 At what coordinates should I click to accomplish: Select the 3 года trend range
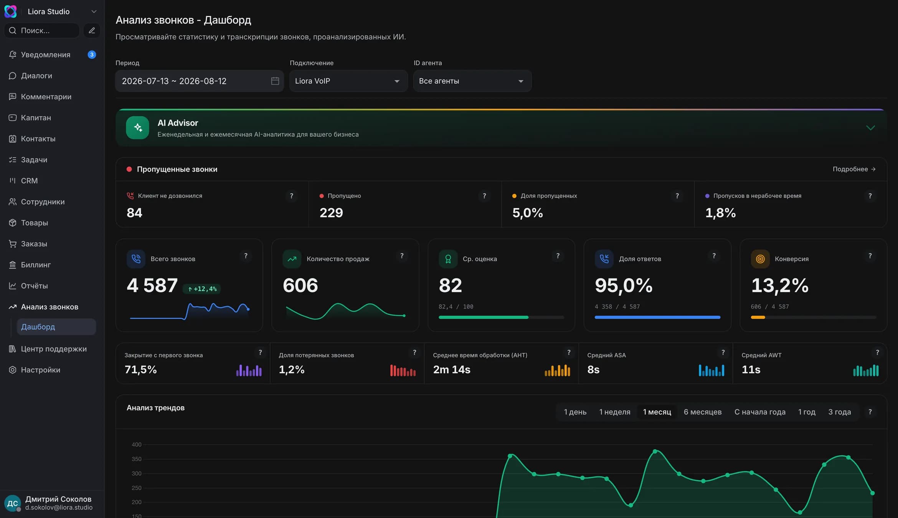click(840, 412)
